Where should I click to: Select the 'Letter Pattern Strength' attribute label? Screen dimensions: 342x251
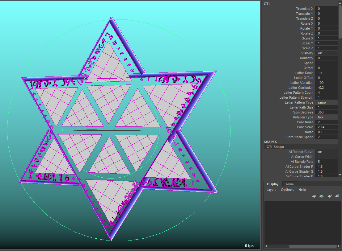tap(296, 97)
